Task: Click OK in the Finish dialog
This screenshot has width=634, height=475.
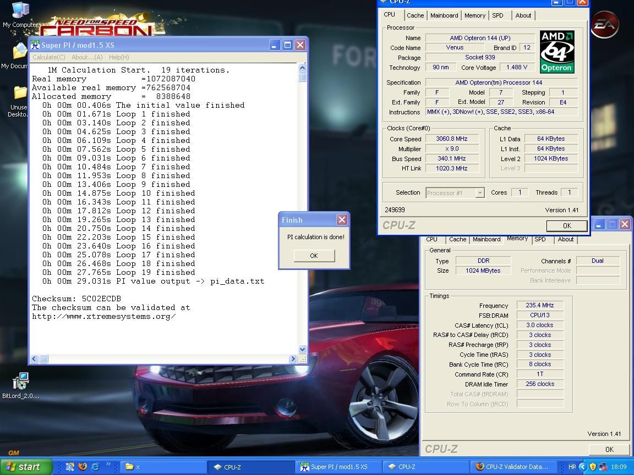Action: tap(314, 256)
